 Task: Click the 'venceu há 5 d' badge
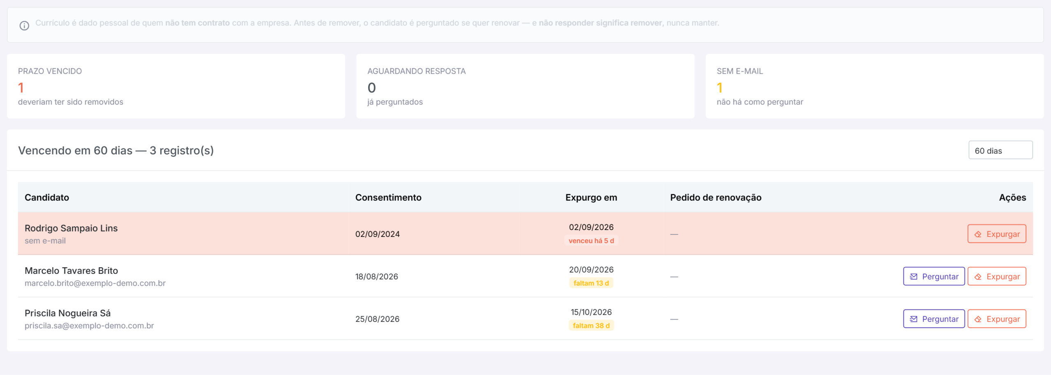591,241
